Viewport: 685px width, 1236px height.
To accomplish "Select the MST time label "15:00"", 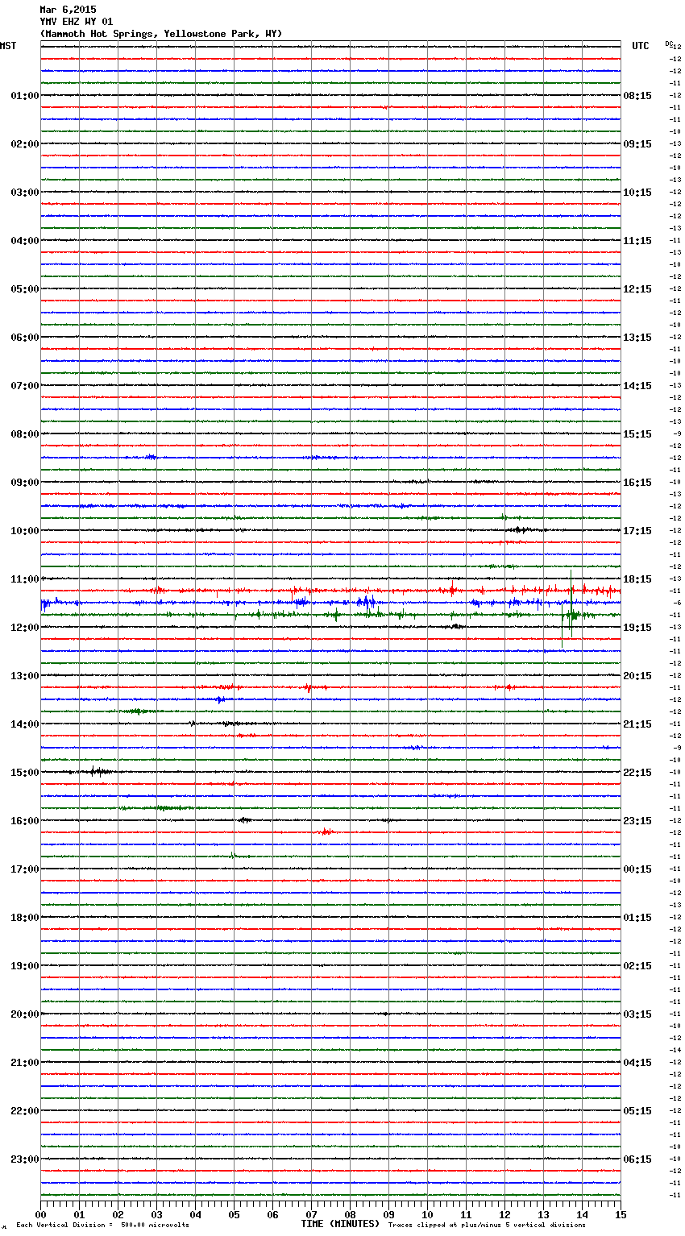I will pyautogui.click(x=25, y=773).
